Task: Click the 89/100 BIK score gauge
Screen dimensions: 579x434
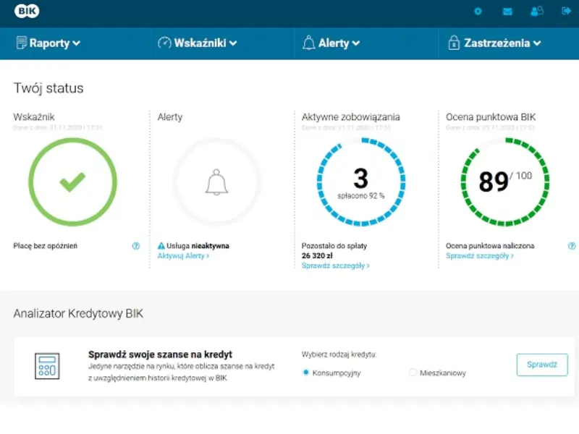Action: pyautogui.click(x=505, y=182)
